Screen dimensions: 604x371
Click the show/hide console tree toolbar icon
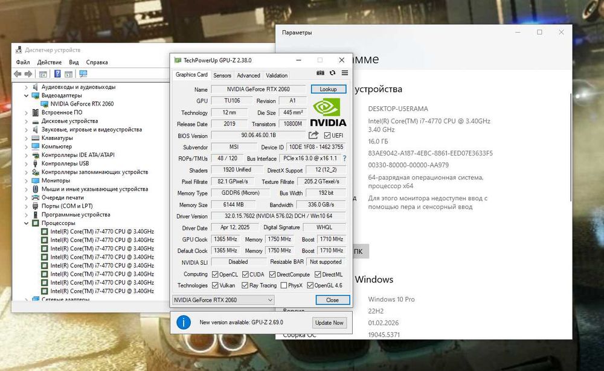(43, 74)
